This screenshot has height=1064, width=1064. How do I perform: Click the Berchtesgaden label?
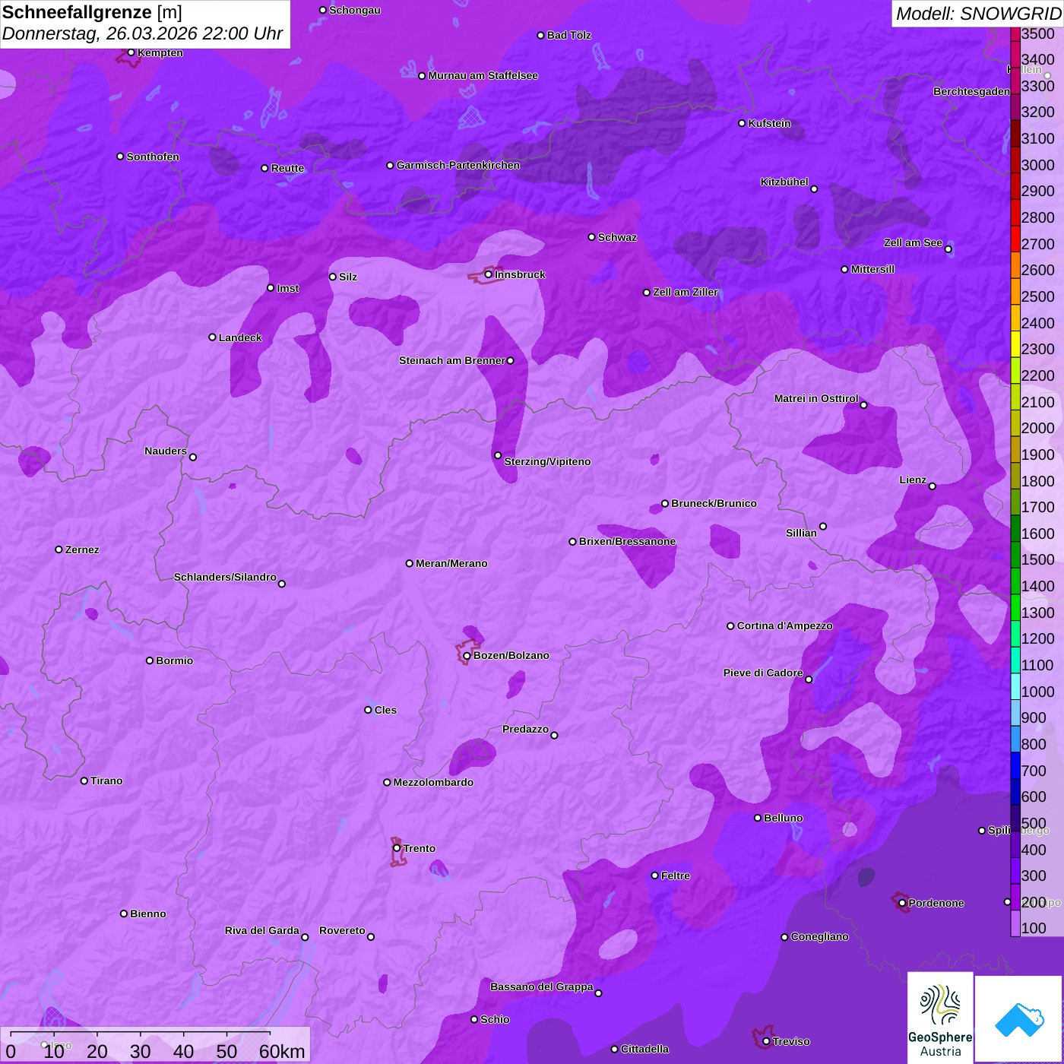click(971, 91)
